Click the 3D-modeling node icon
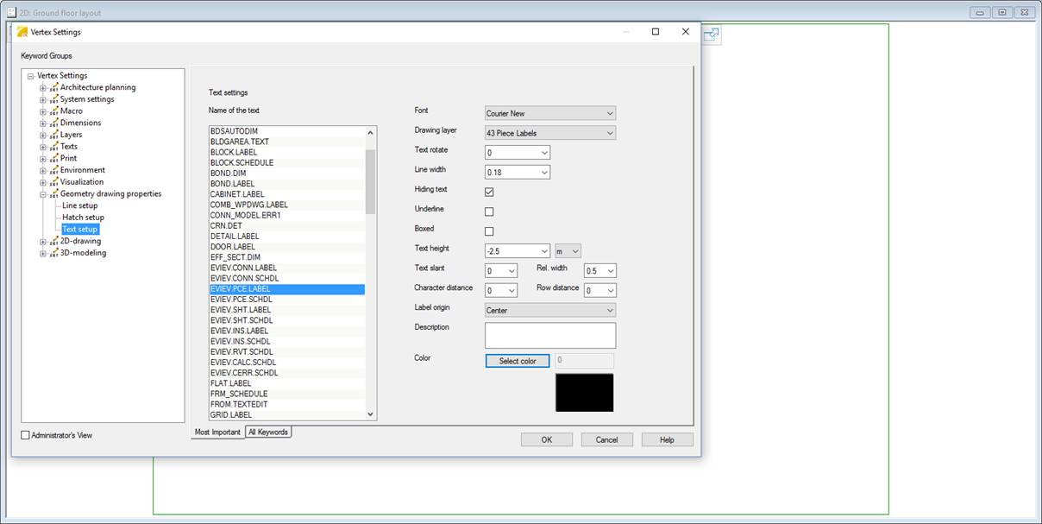 [x=53, y=254]
